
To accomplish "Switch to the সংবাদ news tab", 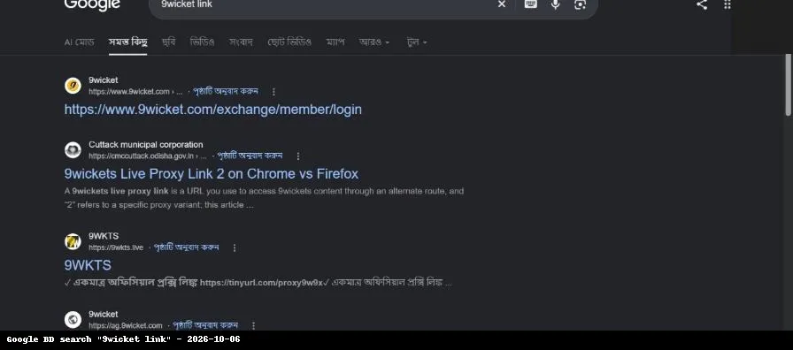I will pyautogui.click(x=241, y=42).
